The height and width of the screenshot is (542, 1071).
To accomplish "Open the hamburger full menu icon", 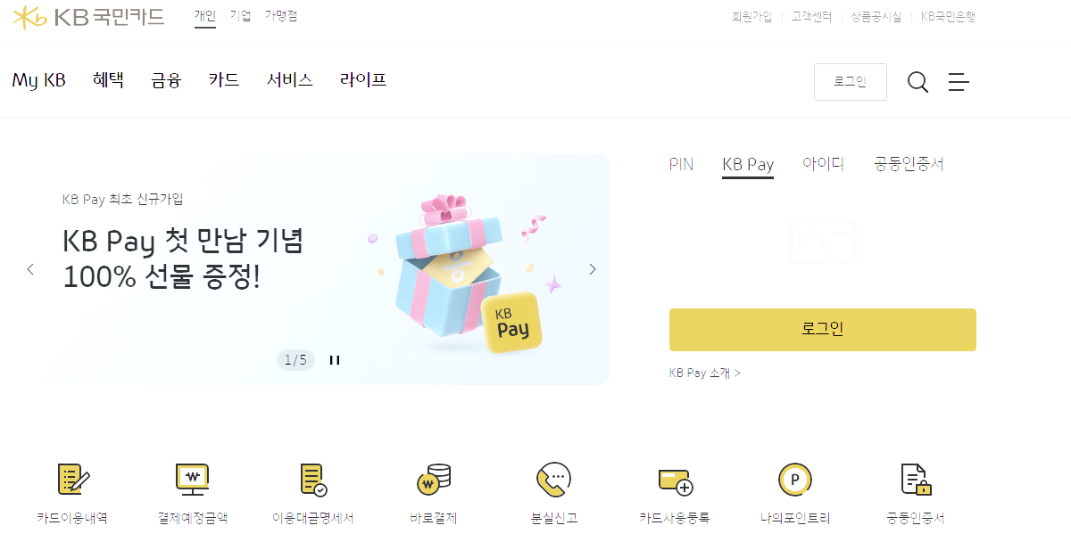I will click(x=959, y=82).
